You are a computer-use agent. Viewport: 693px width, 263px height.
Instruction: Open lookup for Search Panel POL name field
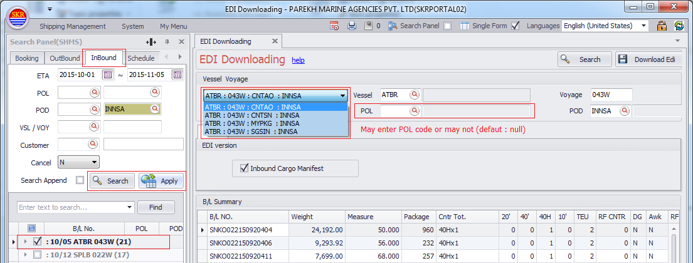154,92
